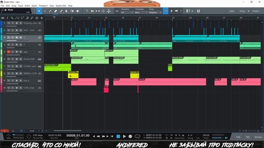The image size is (264, 148).
Task: Solo the Kick track 2
Action: pos(12,30)
